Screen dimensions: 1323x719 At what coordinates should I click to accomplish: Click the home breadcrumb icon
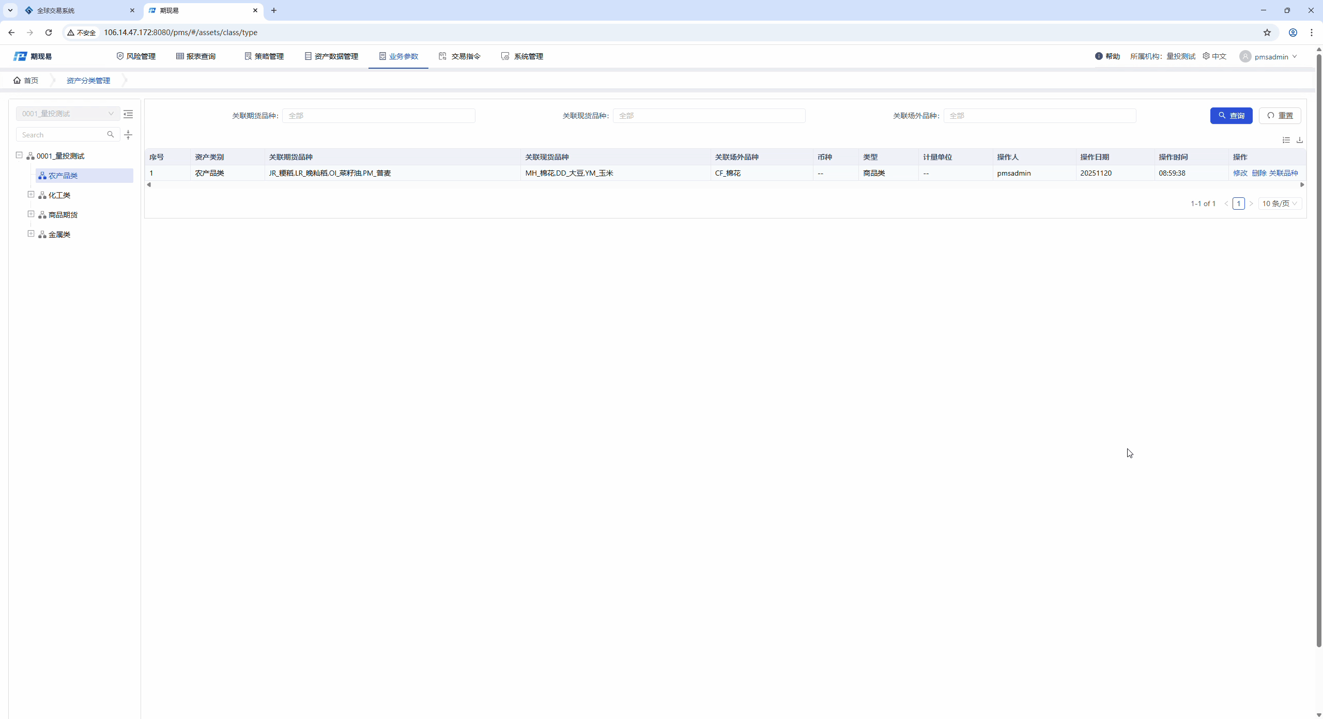[x=18, y=81]
